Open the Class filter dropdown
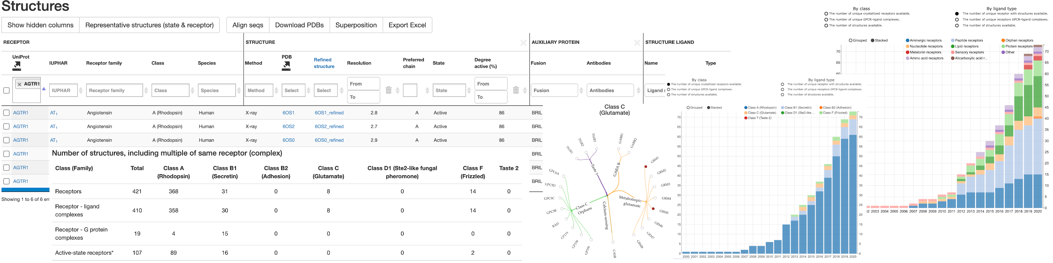Viewport: 1053px width, 263px height. click(x=170, y=90)
